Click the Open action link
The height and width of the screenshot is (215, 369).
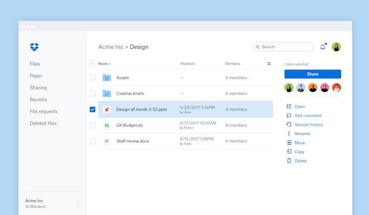point(299,106)
